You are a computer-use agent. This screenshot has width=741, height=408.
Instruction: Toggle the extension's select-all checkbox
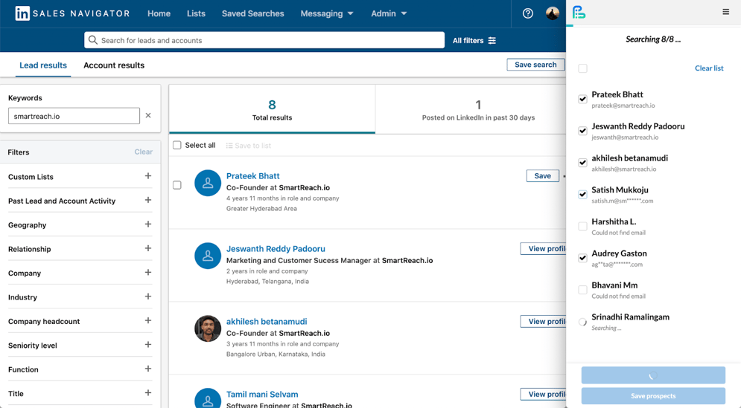[x=582, y=68]
